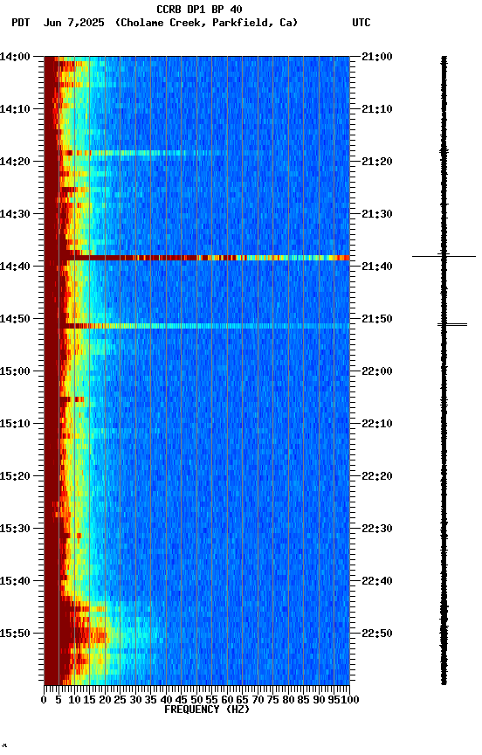Click the 15:10 PDT time label
The image size is (482, 755).
tap(15, 424)
